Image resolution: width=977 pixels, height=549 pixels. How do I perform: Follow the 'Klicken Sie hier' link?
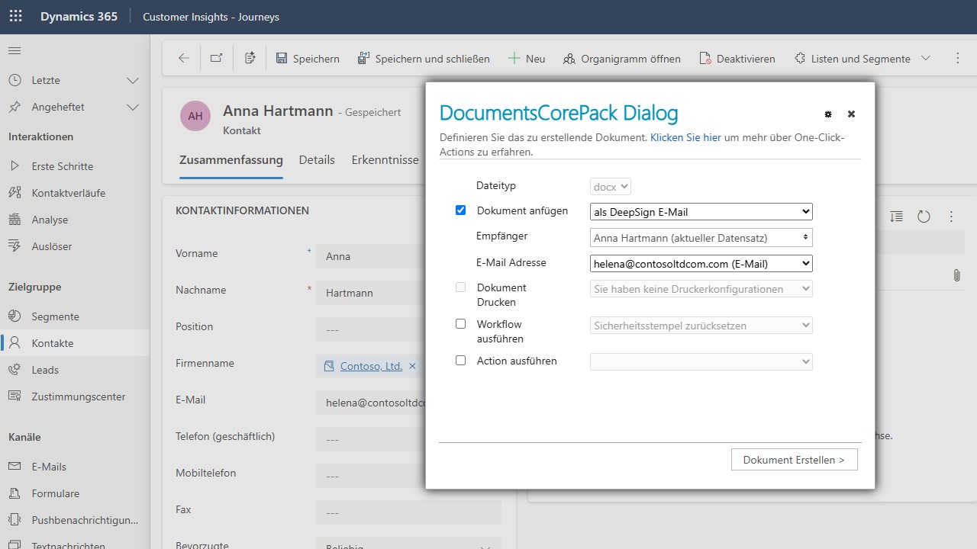[685, 138]
